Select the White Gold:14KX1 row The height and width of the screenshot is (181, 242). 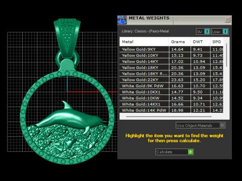click(171, 104)
